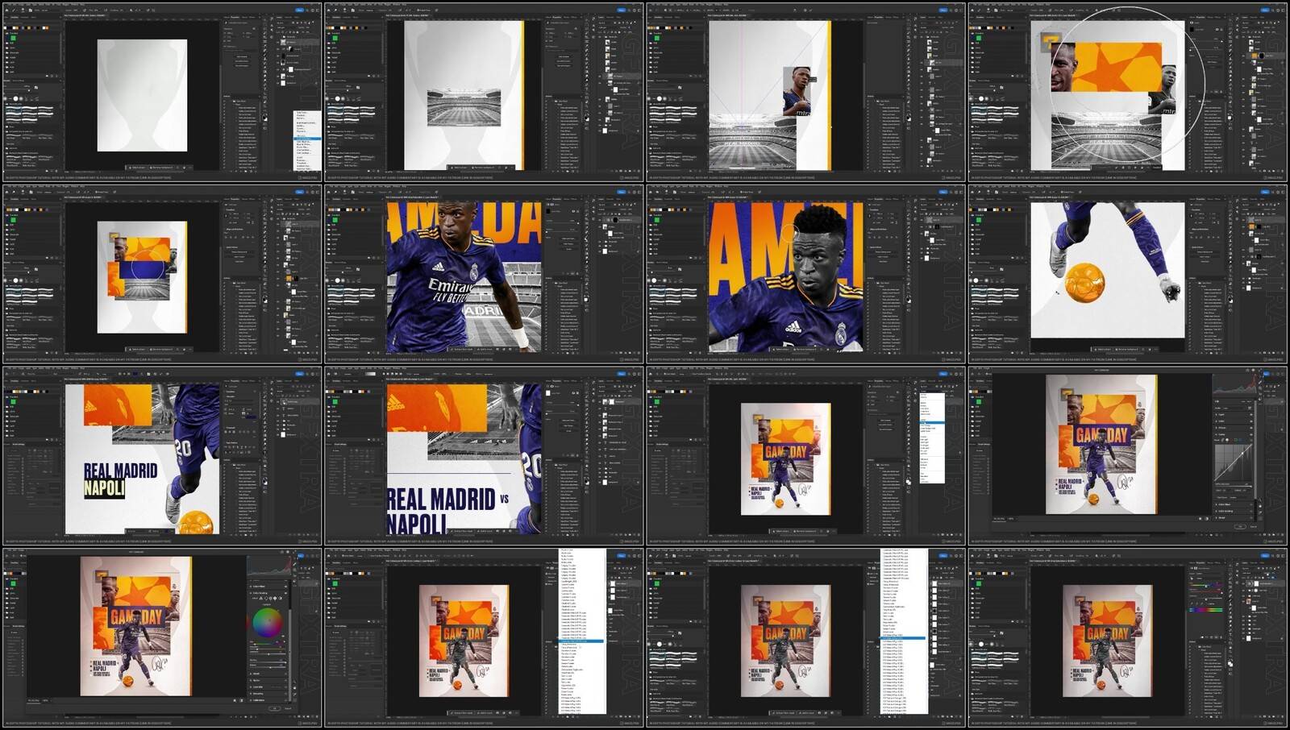Select the highlighted blue entry in the first long white list
Screen dimensions: 1290x730
tap(581, 641)
